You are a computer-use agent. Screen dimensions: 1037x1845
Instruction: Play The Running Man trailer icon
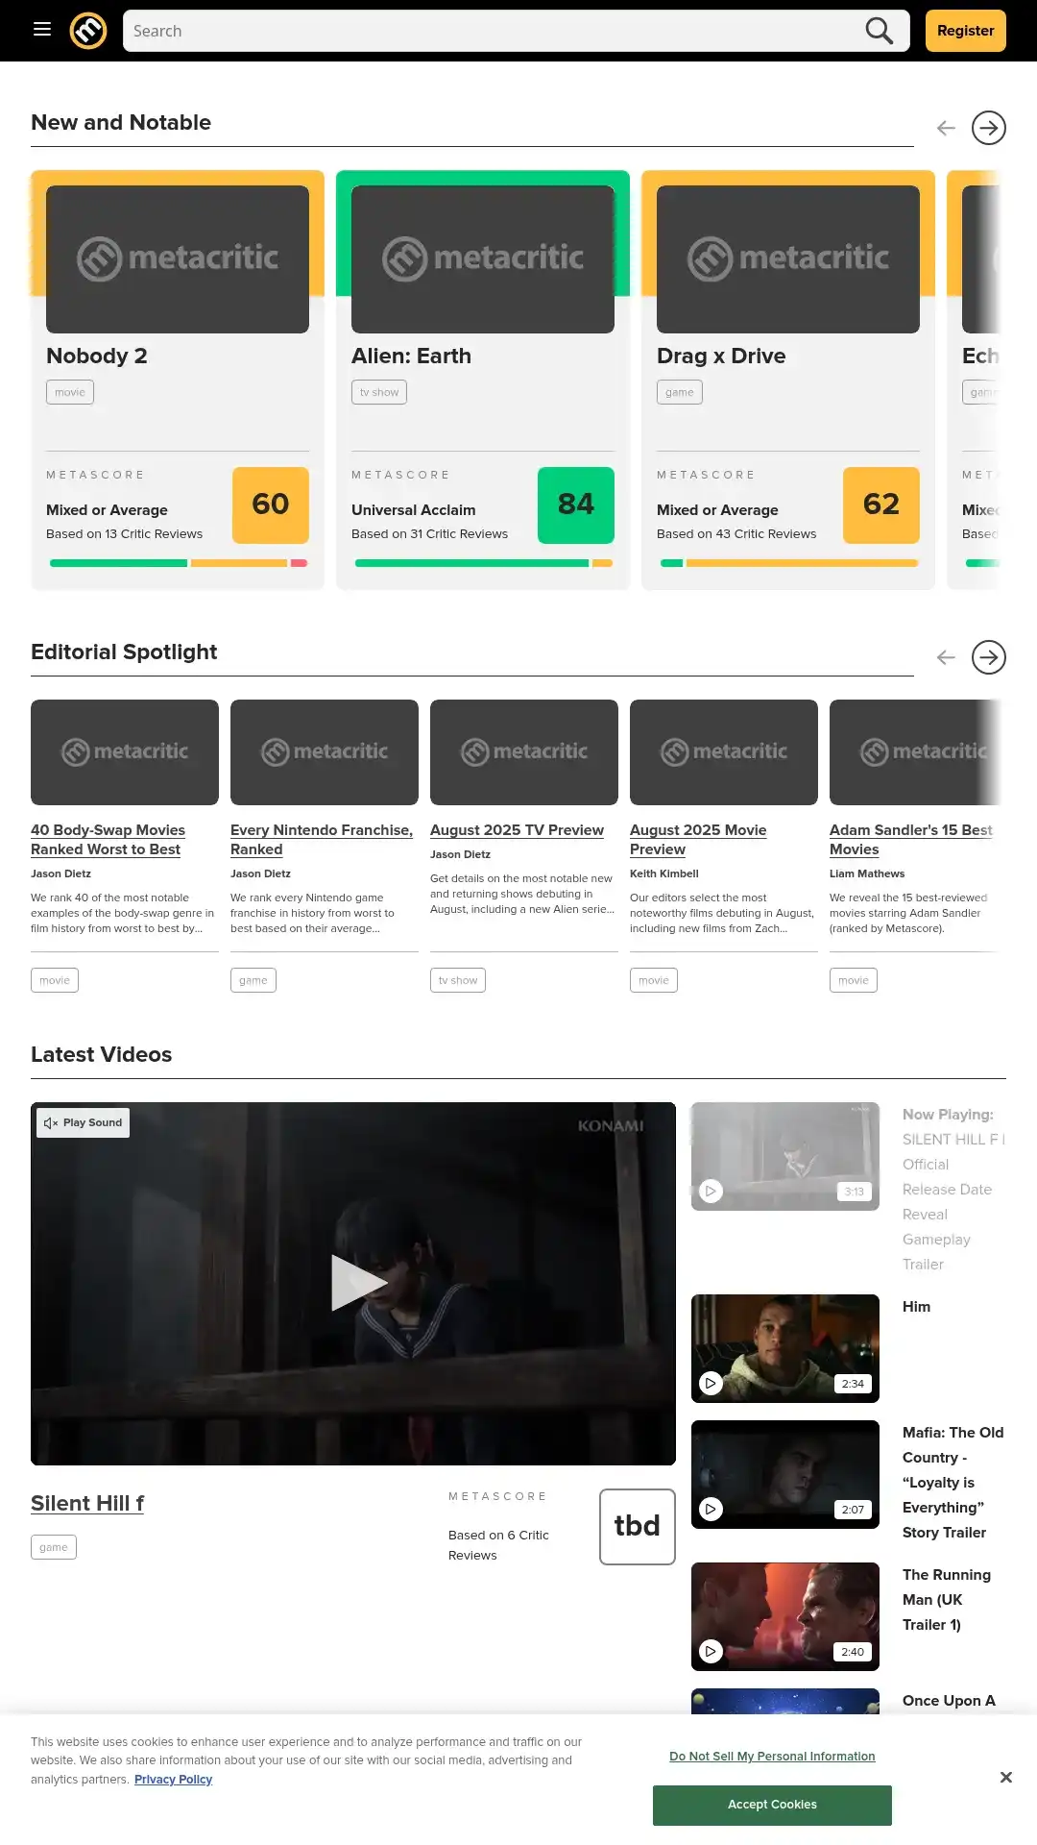coord(711,1651)
